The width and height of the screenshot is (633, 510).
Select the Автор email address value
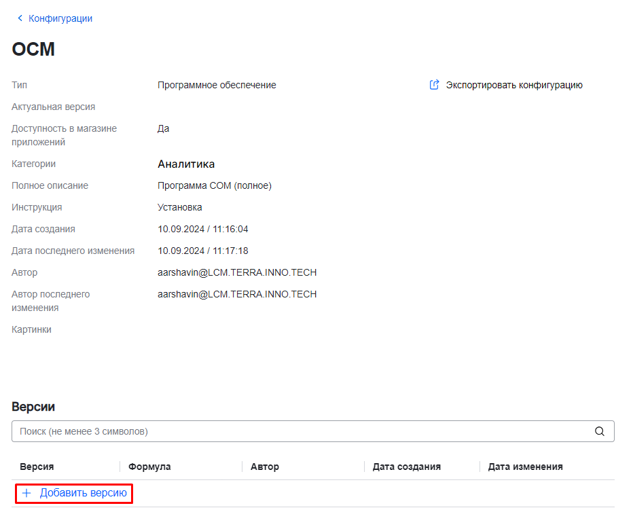click(237, 272)
